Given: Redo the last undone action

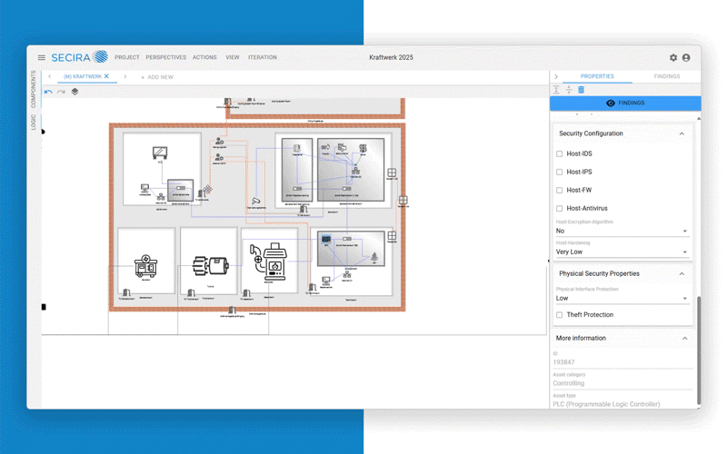Looking at the screenshot, I should click(x=61, y=92).
